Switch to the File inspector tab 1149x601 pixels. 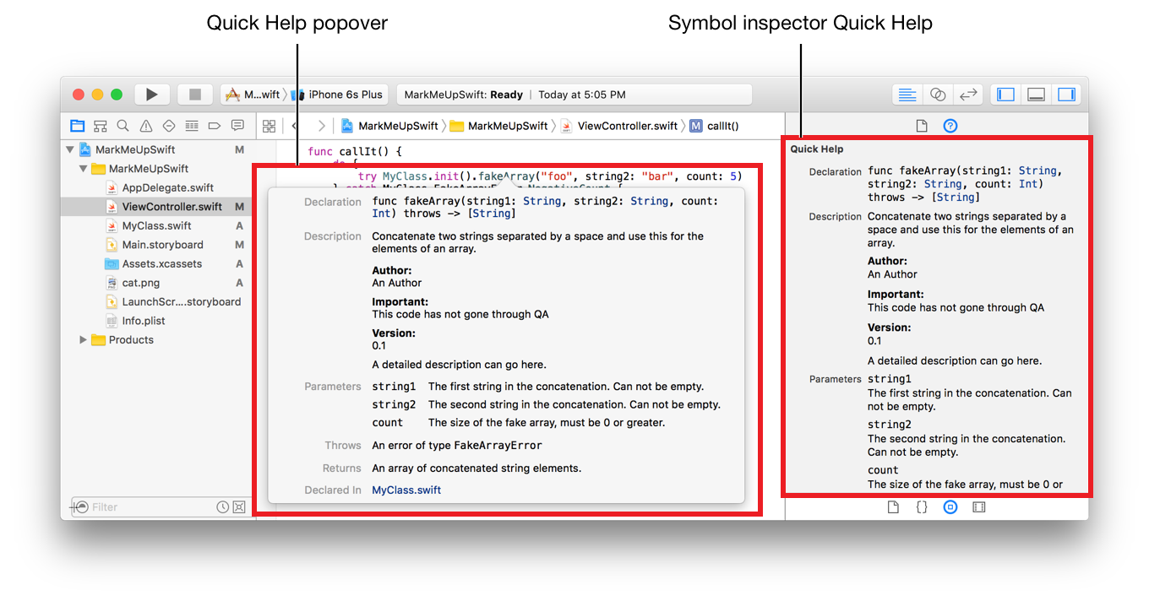coord(922,126)
